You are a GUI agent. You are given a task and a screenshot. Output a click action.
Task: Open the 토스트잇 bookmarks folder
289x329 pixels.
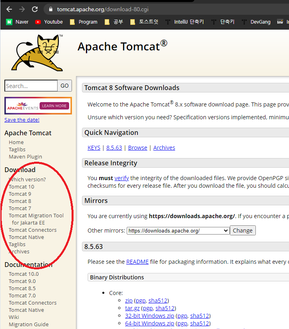pos(144,22)
